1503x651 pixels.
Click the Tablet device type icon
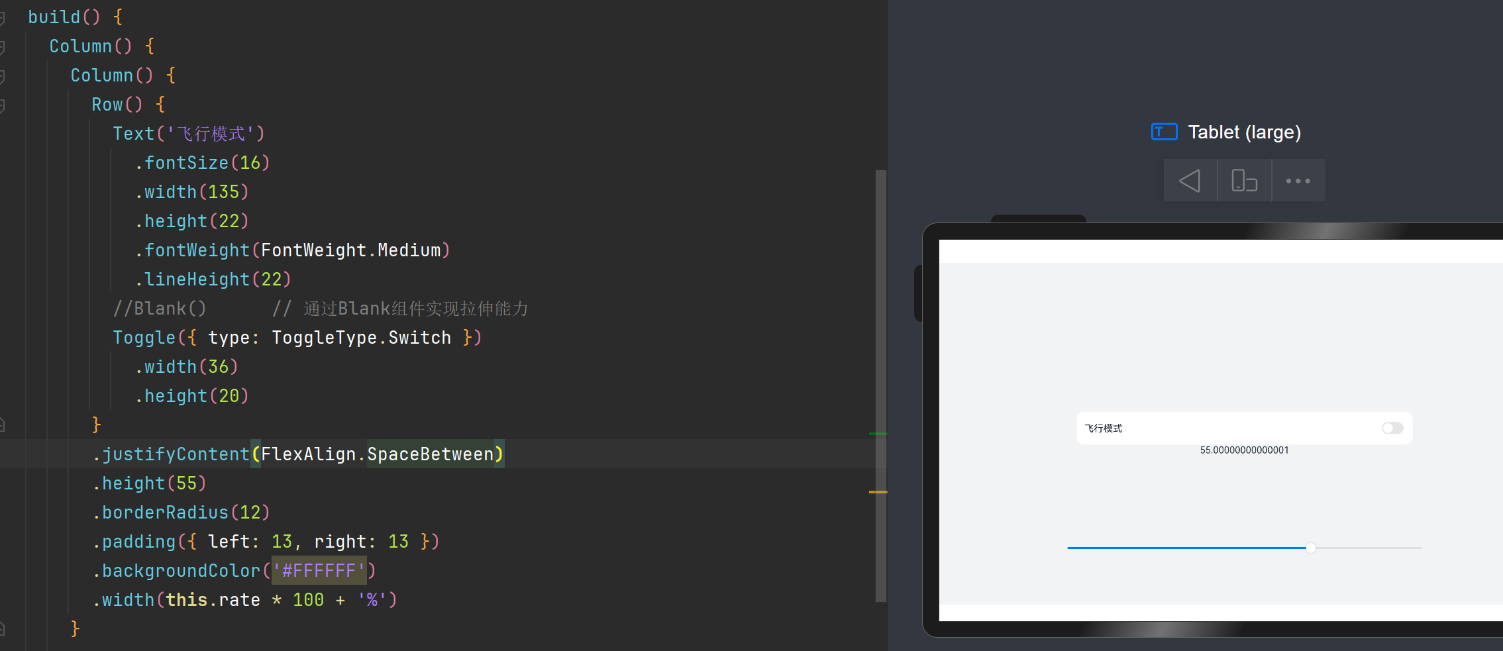tap(1164, 132)
